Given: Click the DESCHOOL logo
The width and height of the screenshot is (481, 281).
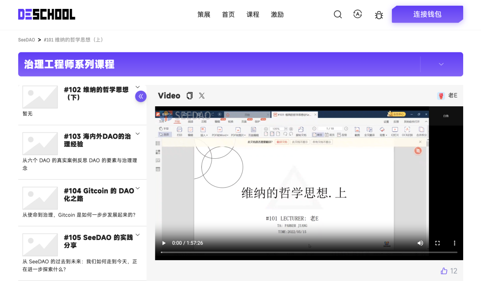Looking at the screenshot, I should tap(47, 14).
